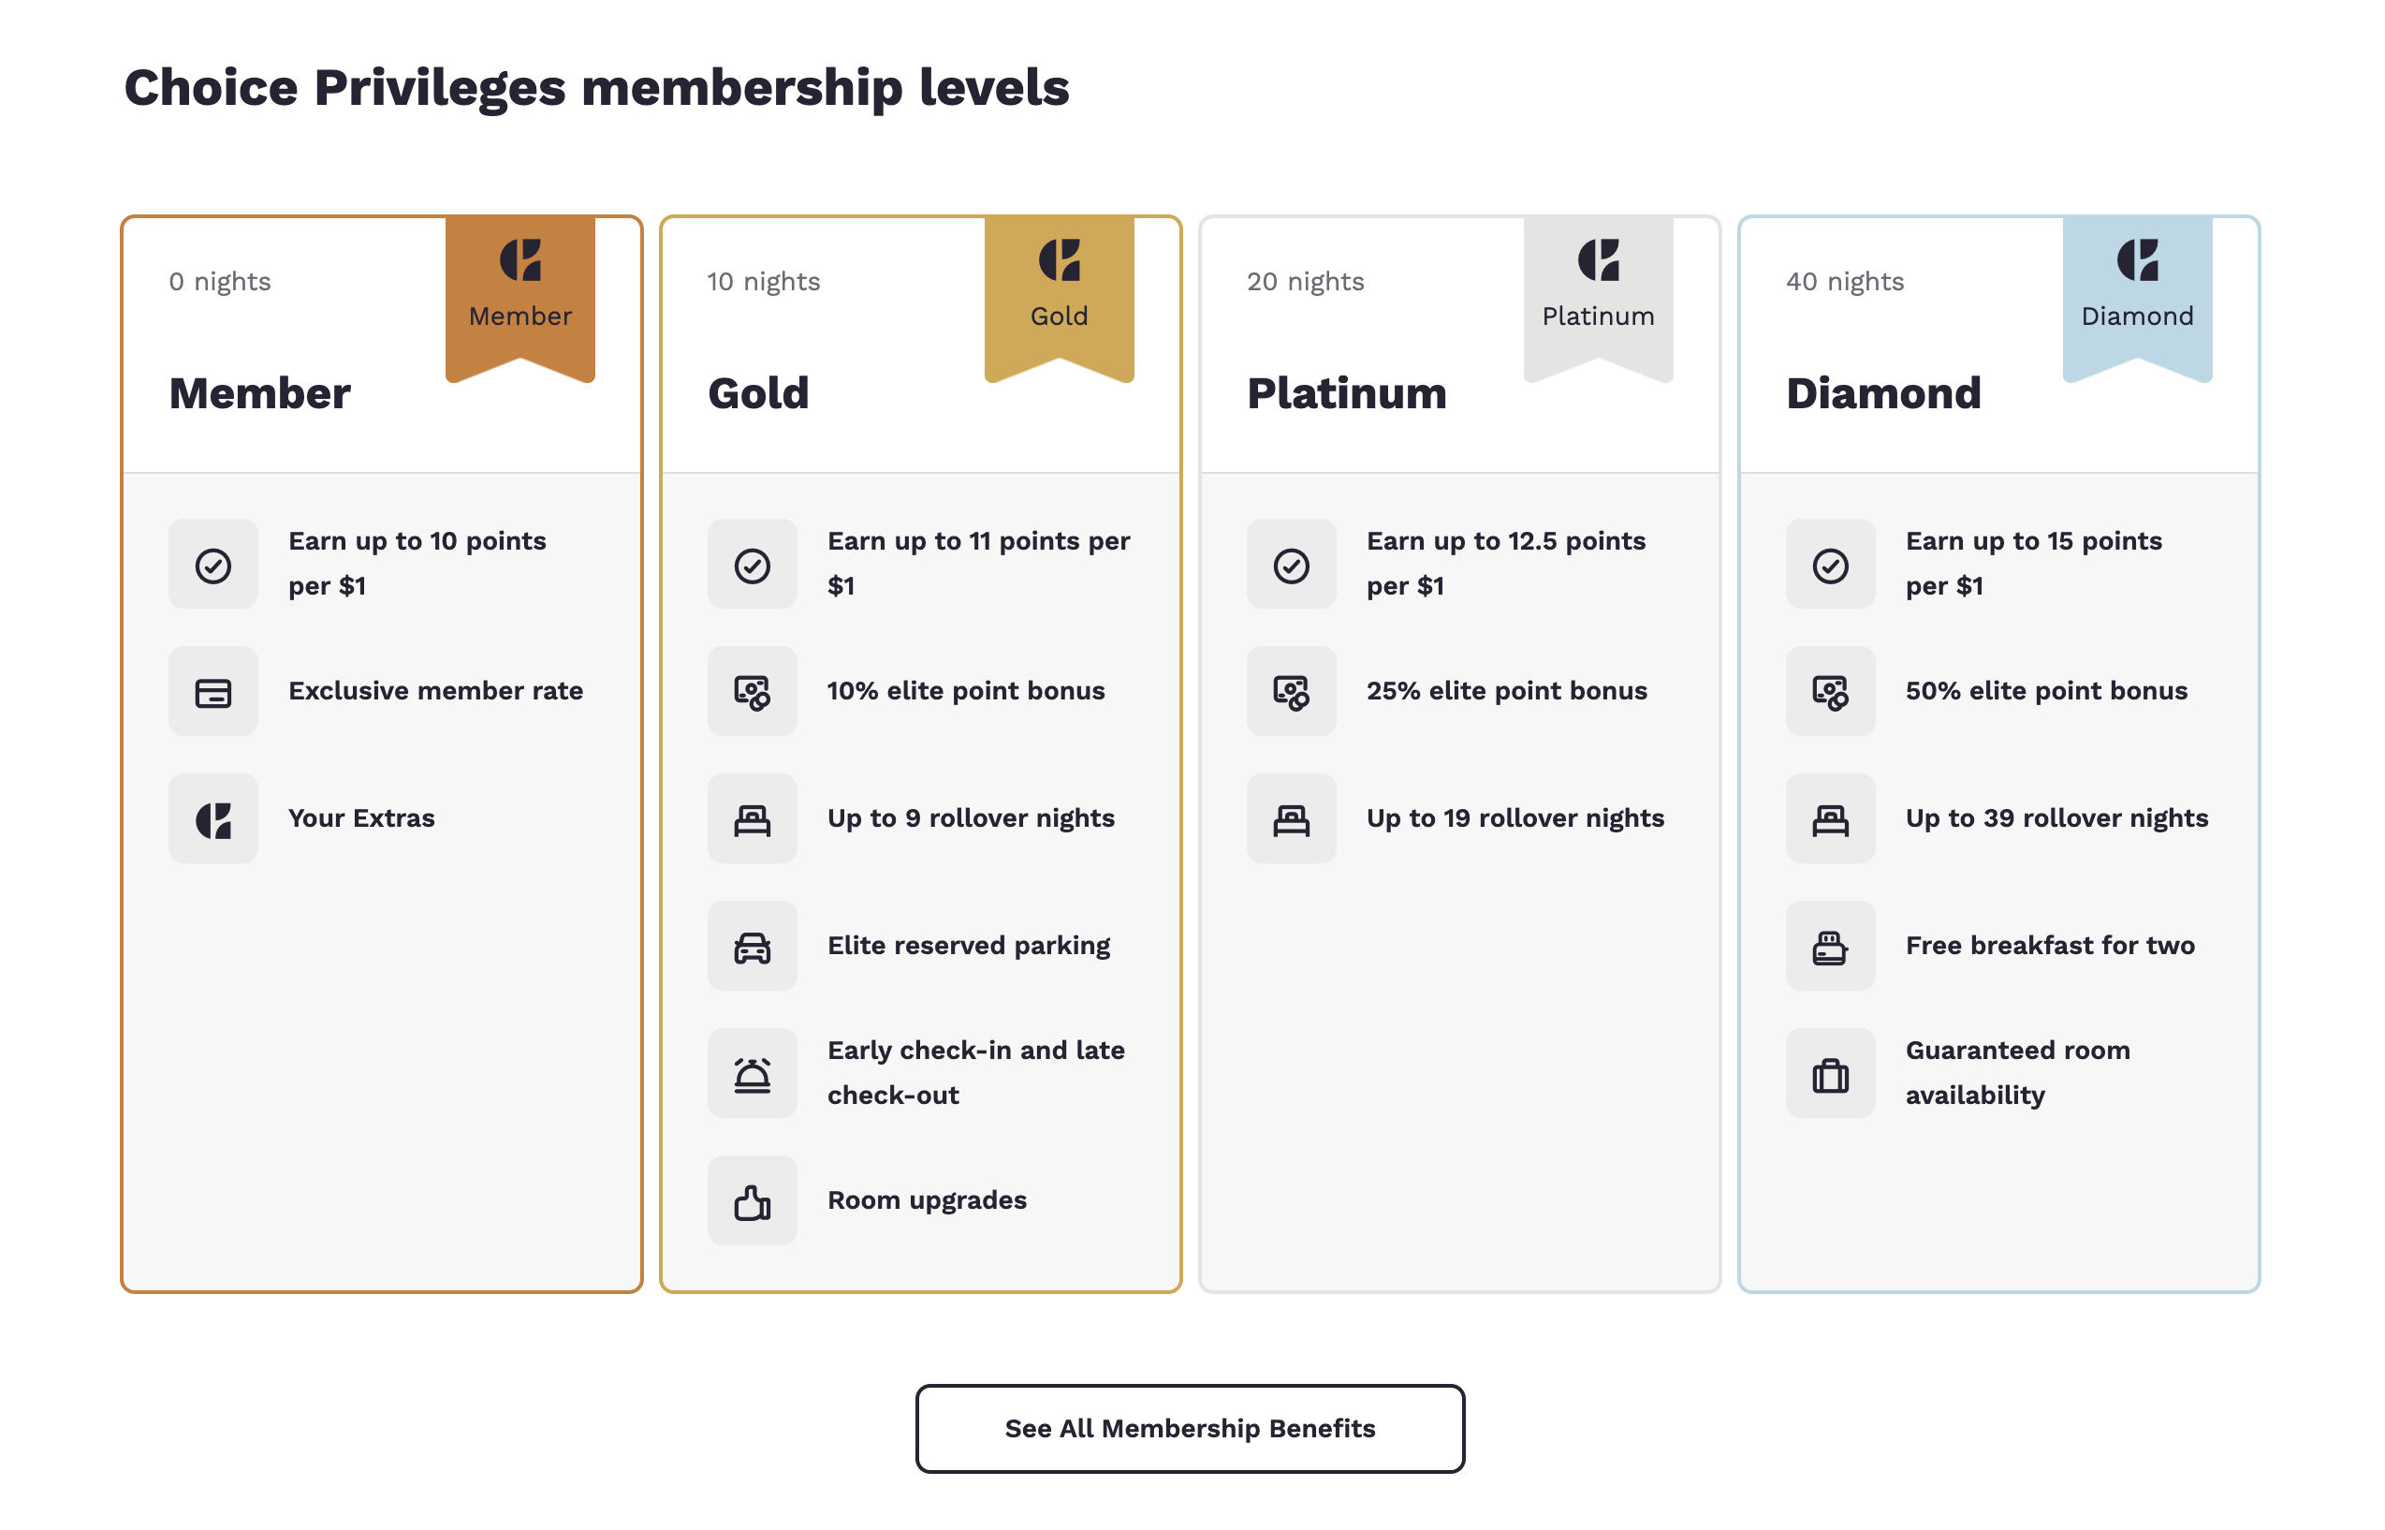This screenshot has height=1530, width=2385.
Task: Click the Platinum ribbon badge logo
Action: 1599,260
